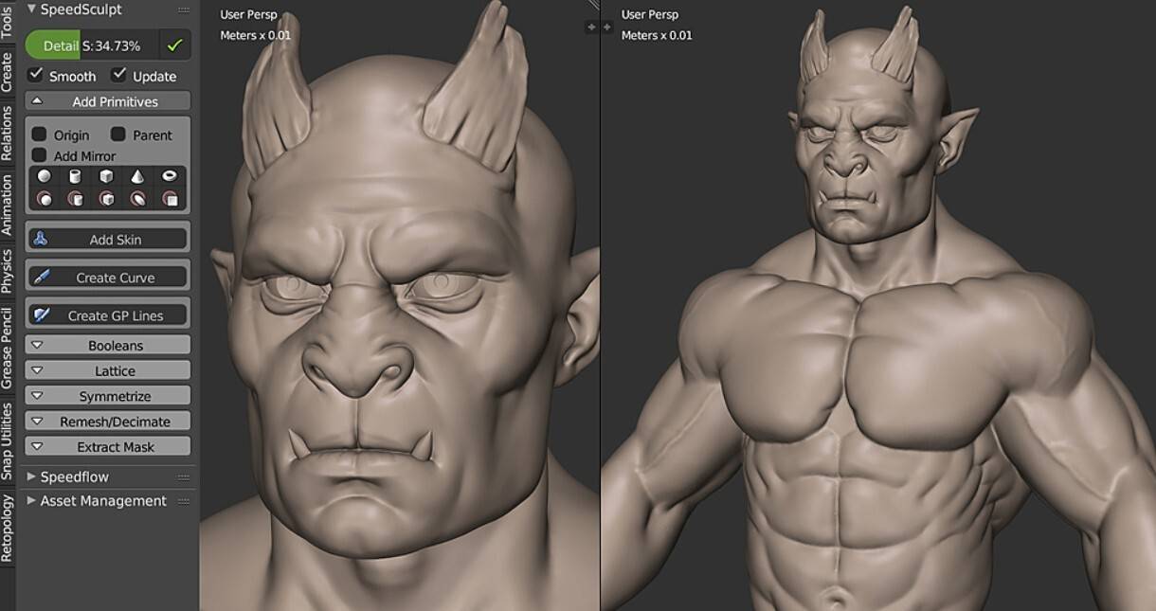Click the green checkmark confirmation
The image size is (1156, 611).
(175, 44)
